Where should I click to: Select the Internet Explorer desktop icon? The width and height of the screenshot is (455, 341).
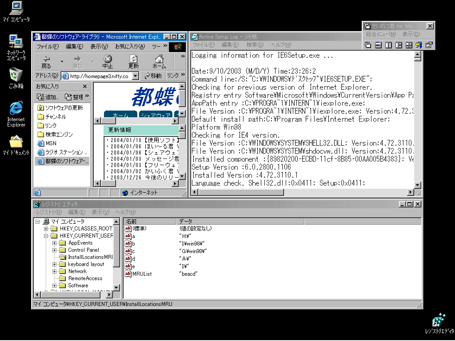coord(16,114)
